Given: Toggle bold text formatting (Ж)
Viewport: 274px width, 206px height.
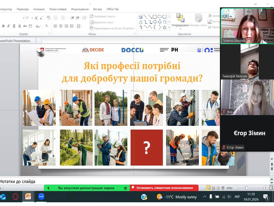Looking at the screenshot, I should [3, 26].
